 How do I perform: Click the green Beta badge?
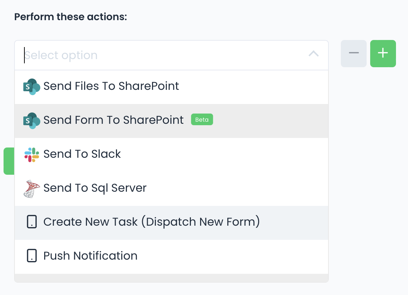(202, 120)
